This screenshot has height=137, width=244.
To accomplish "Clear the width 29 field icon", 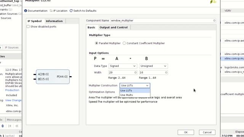I will click(x=135, y=72).
